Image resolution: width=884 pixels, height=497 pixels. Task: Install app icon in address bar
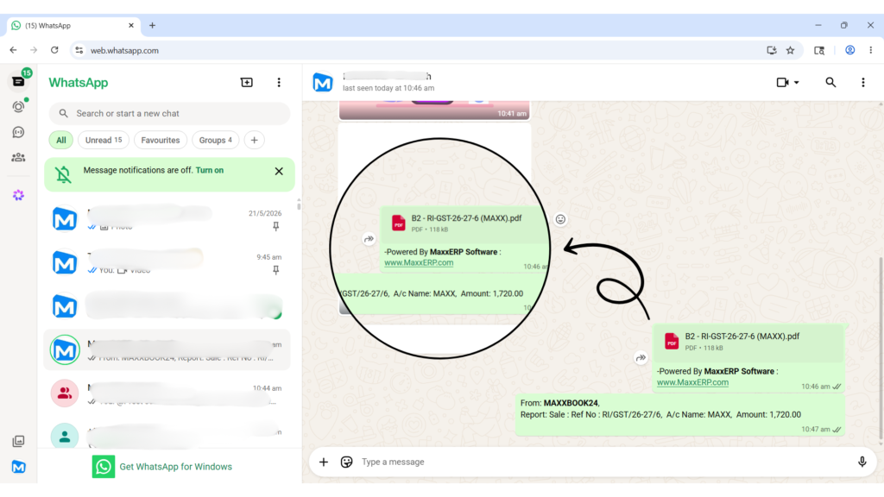pos(771,50)
